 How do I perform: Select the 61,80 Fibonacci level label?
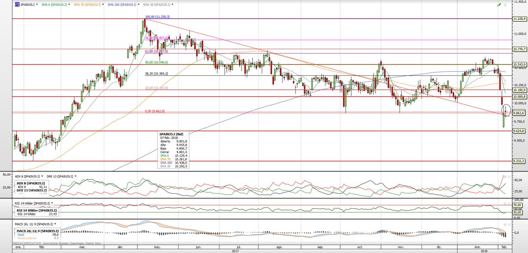pos(157,51)
